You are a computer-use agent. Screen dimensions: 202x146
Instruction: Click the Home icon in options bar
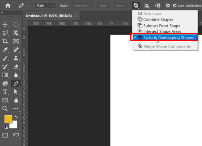click(8, 6)
